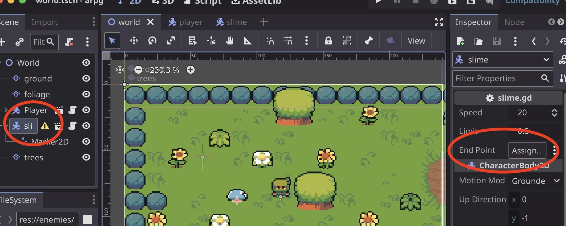This screenshot has height=226, width=566.
Task: Open the Motion Mode dropdown
Action: 536,181
